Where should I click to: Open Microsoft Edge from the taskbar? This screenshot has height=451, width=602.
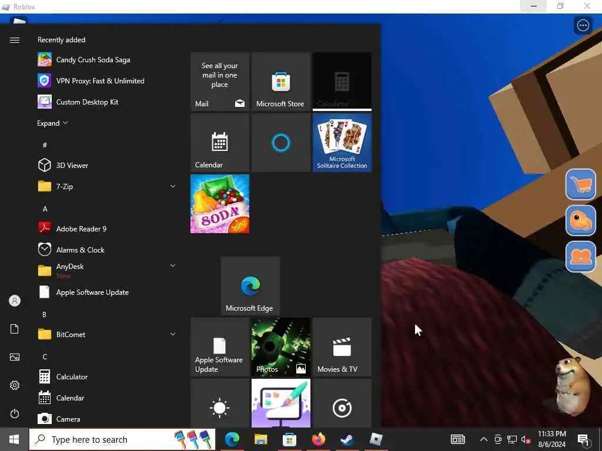coord(232,439)
